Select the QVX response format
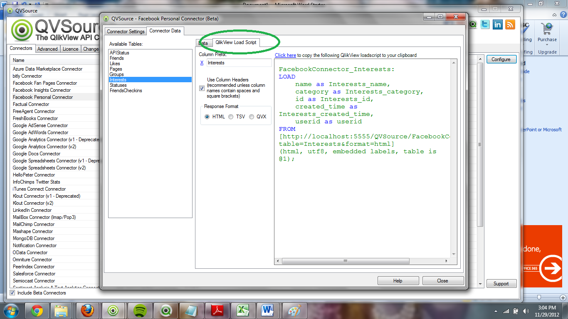Image resolution: width=568 pixels, height=319 pixels. coord(252,117)
